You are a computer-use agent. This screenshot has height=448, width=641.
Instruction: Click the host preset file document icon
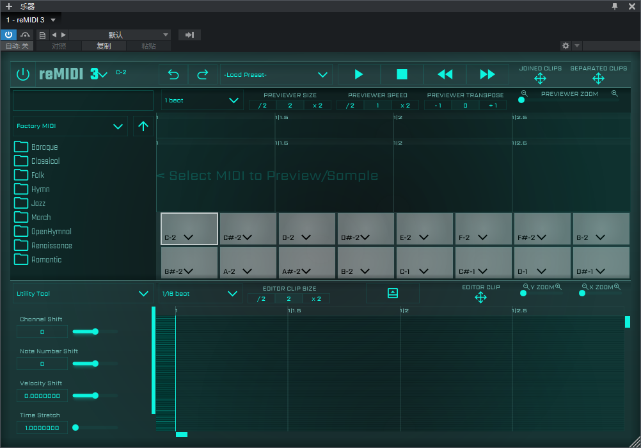(42, 35)
